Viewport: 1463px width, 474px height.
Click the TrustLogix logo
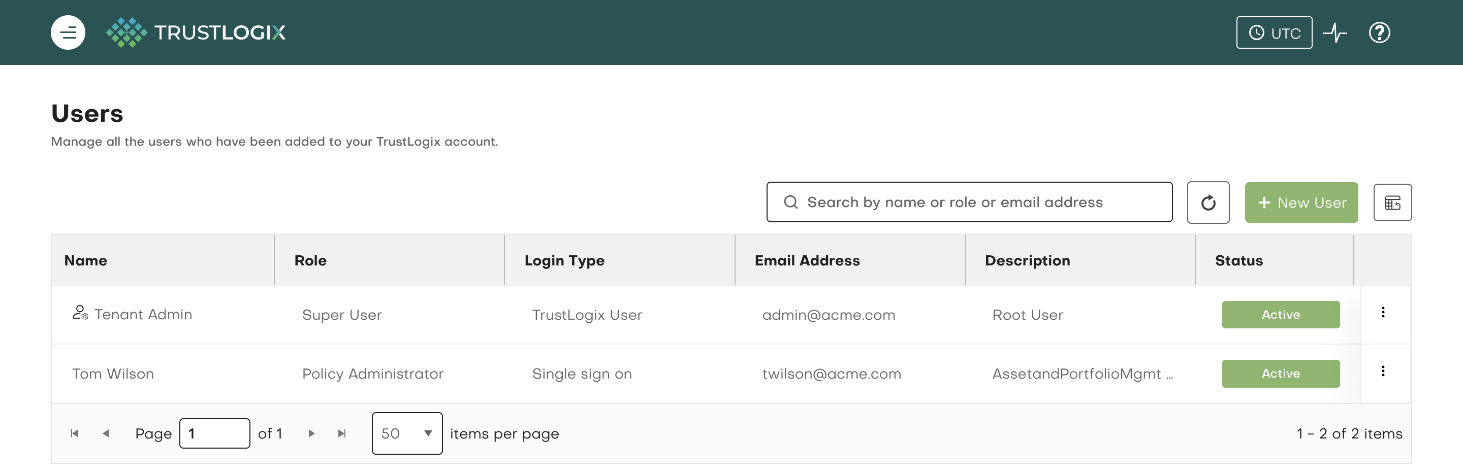196,32
